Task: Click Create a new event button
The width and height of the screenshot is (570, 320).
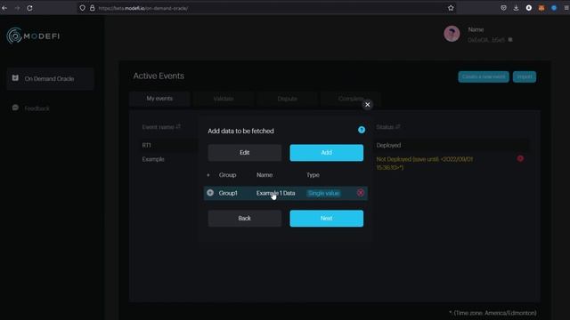Action: (x=484, y=76)
